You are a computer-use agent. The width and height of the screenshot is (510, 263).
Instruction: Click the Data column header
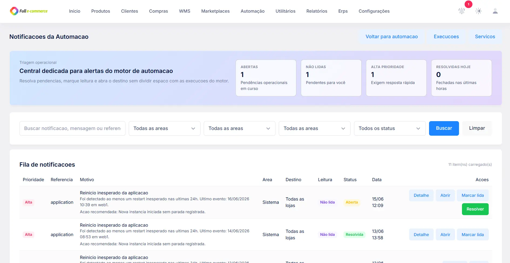tap(377, 180)
